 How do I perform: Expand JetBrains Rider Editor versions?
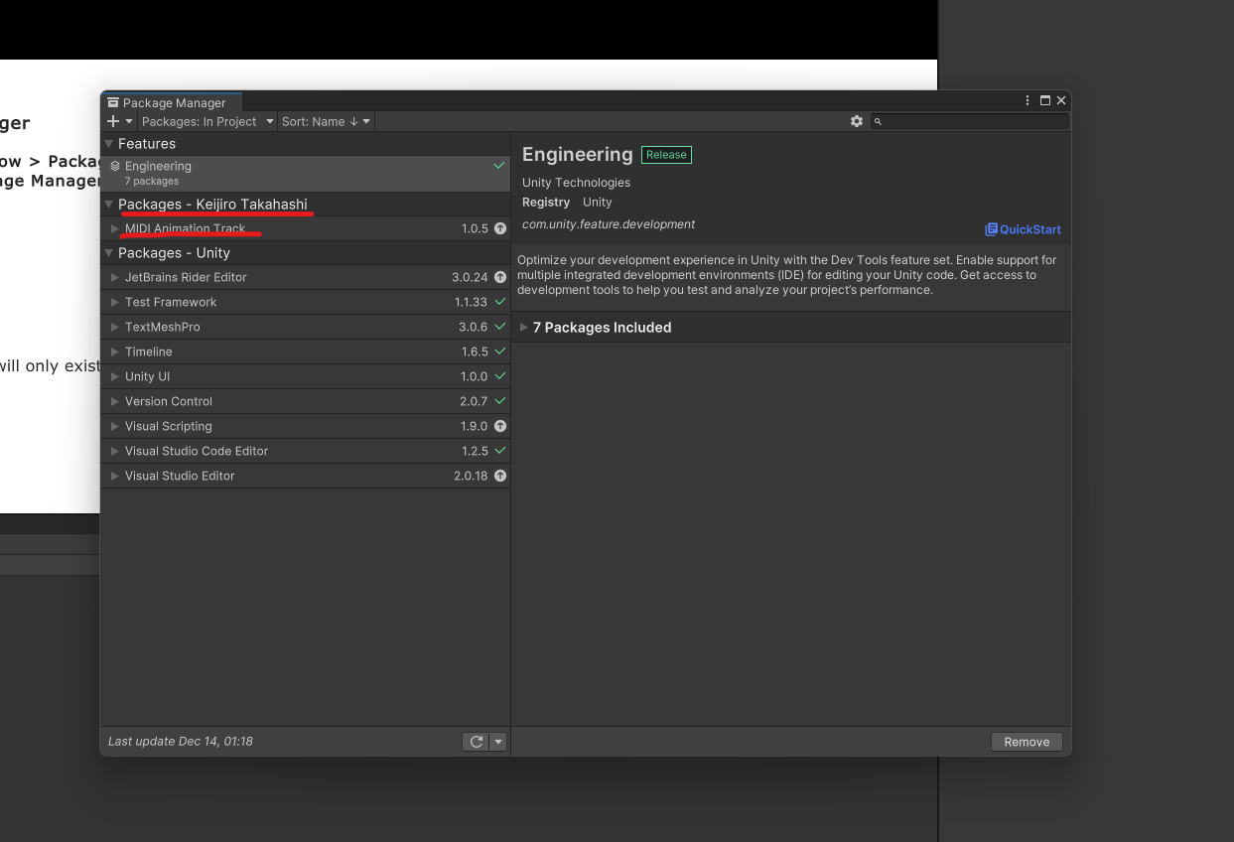pyautogui.click(x=115, y=277)
